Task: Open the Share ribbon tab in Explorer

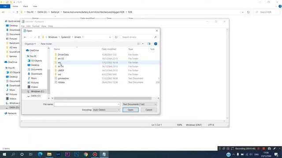Action: tap(26, 6)
